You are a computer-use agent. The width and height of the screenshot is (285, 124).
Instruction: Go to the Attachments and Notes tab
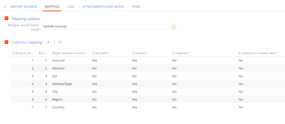point(103,7)
